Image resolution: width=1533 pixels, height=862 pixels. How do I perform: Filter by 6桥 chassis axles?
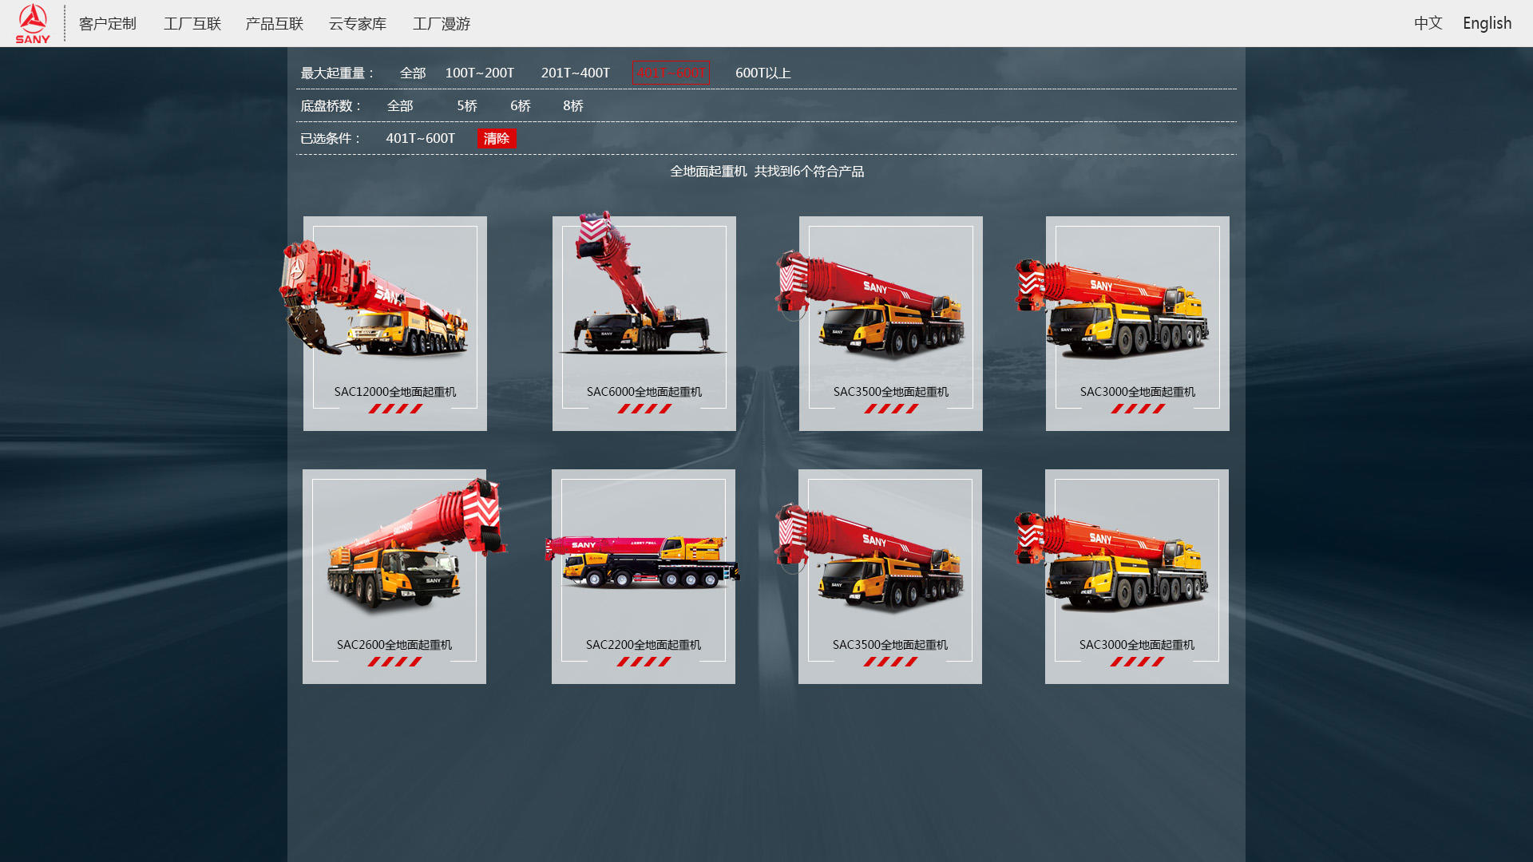pos(521,105)
